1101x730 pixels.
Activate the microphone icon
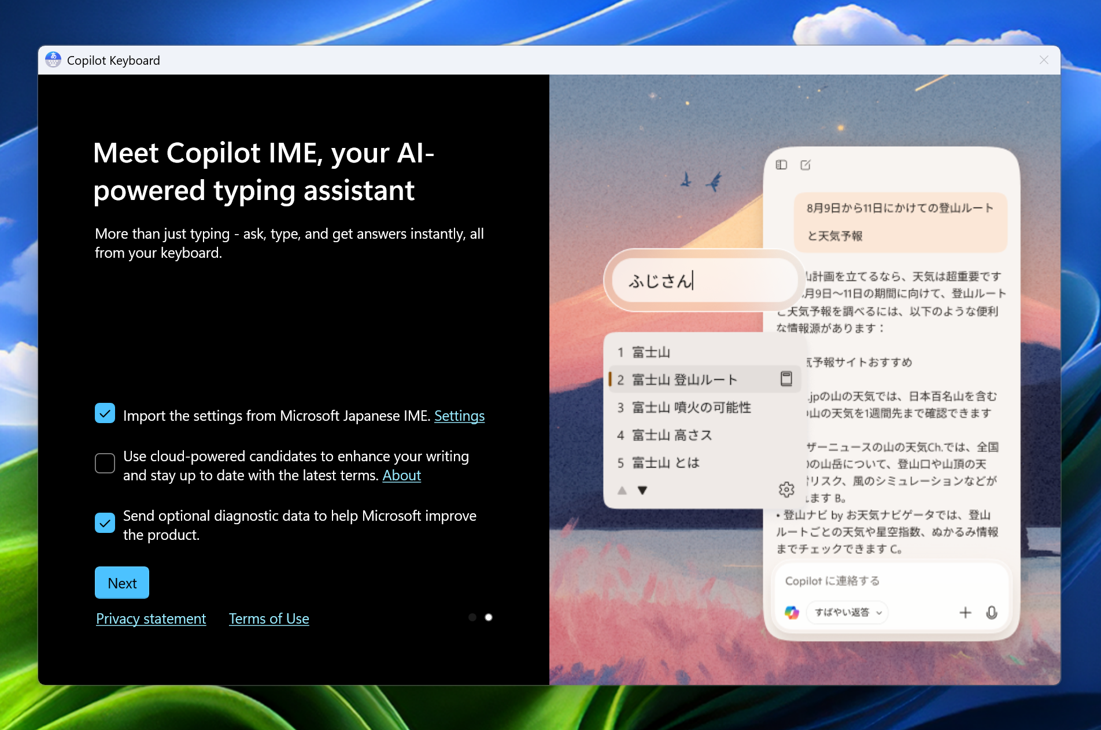click(992, 612)
